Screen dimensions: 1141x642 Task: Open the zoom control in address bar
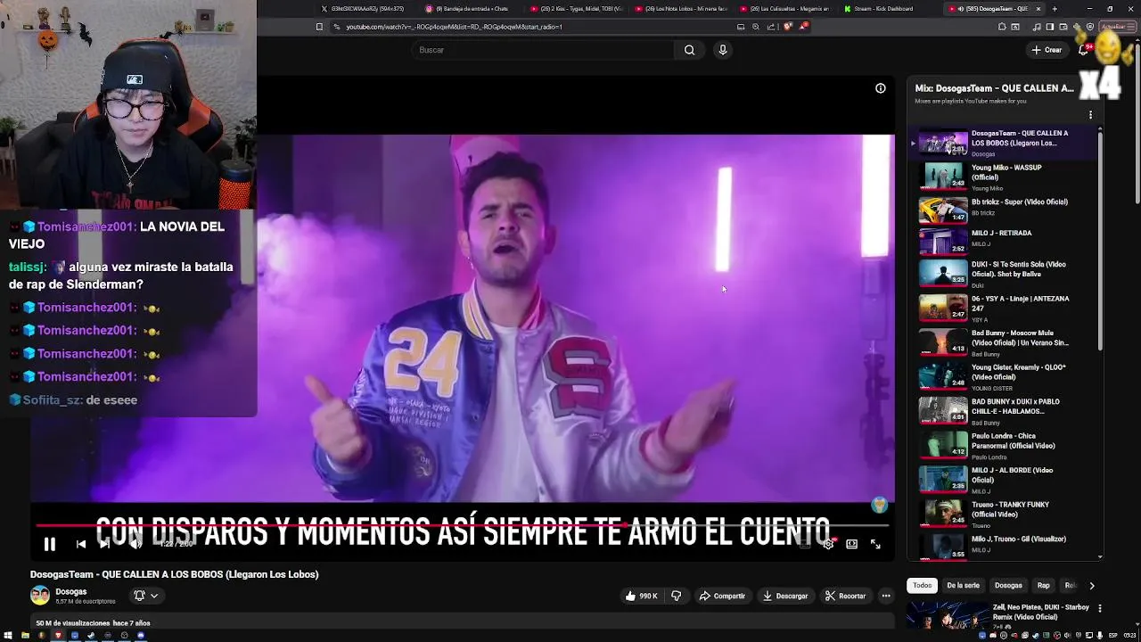[x=756, y=27]
